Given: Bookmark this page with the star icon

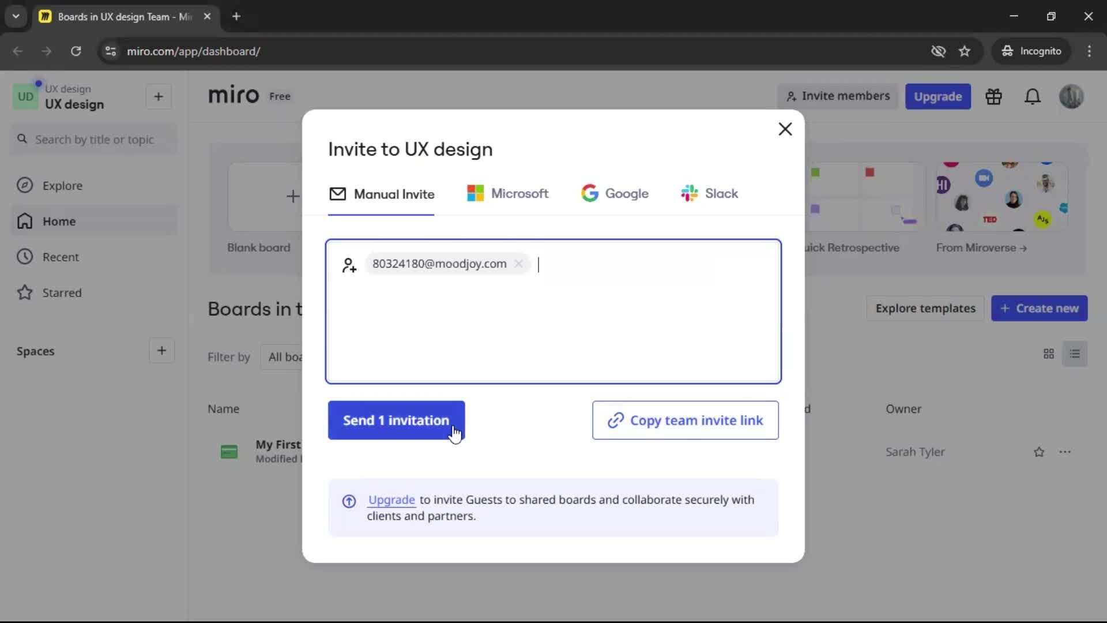Looking at the screenshot, I should point(965,51).
